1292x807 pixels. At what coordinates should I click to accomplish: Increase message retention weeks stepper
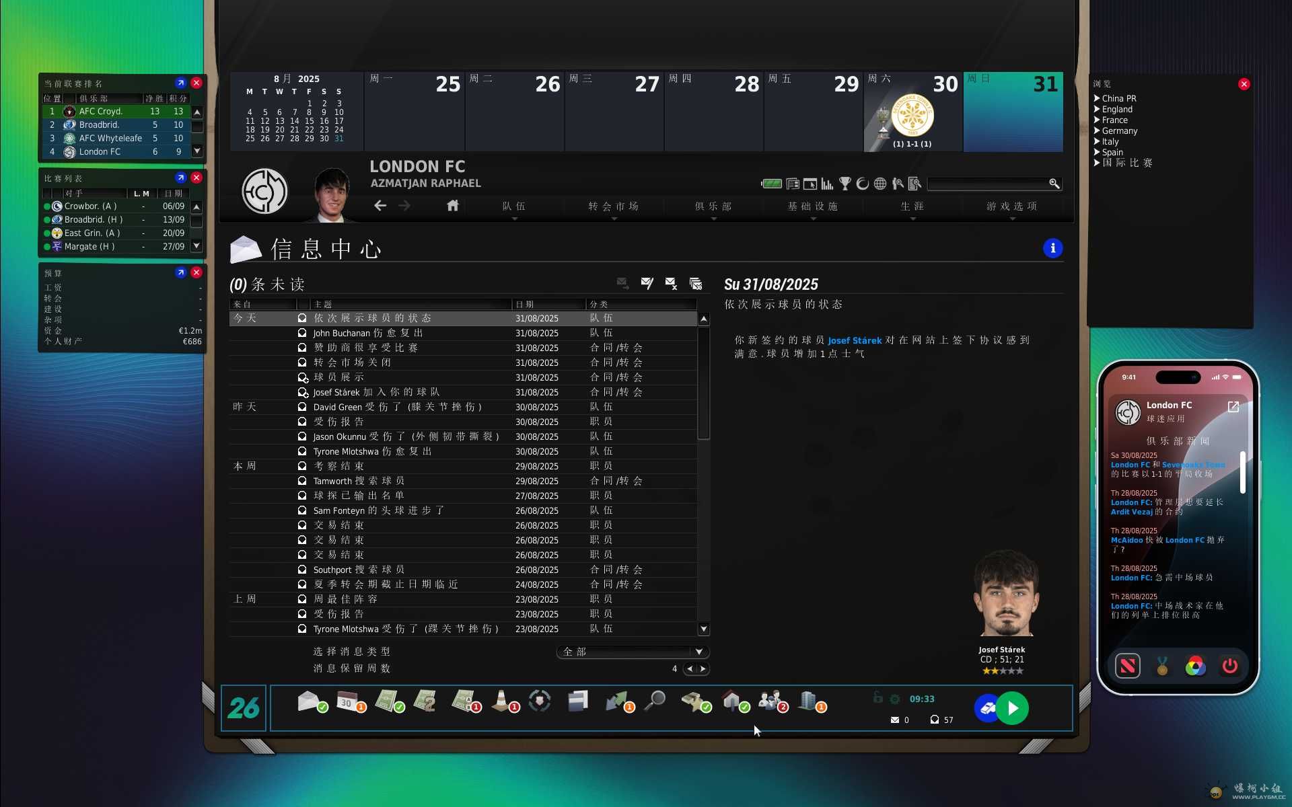[x=703, y=668]
